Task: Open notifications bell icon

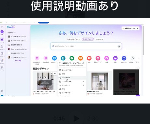Action: [x=2, y=91]
